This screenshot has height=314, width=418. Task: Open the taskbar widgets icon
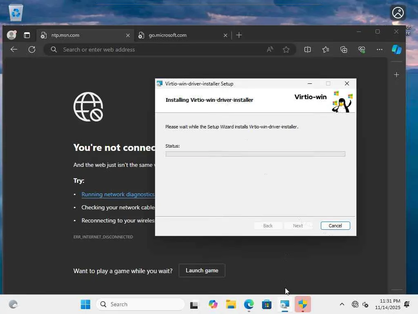pos(13,304)
